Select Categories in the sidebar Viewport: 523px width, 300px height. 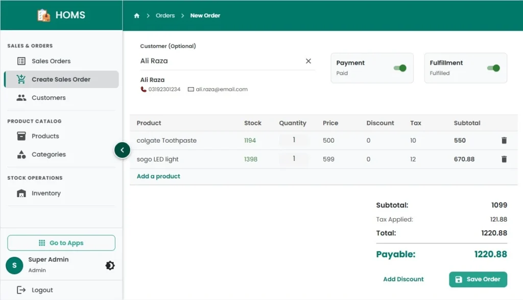pyautogui.click(x=49, y=154)
